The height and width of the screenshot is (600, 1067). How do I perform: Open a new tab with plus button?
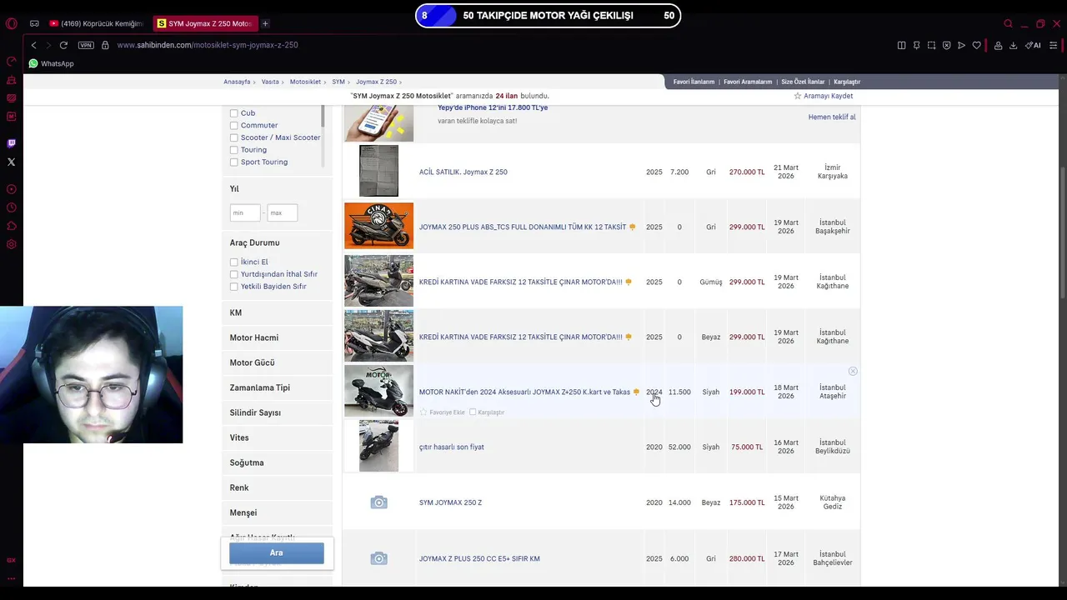[x=265, y=23]
